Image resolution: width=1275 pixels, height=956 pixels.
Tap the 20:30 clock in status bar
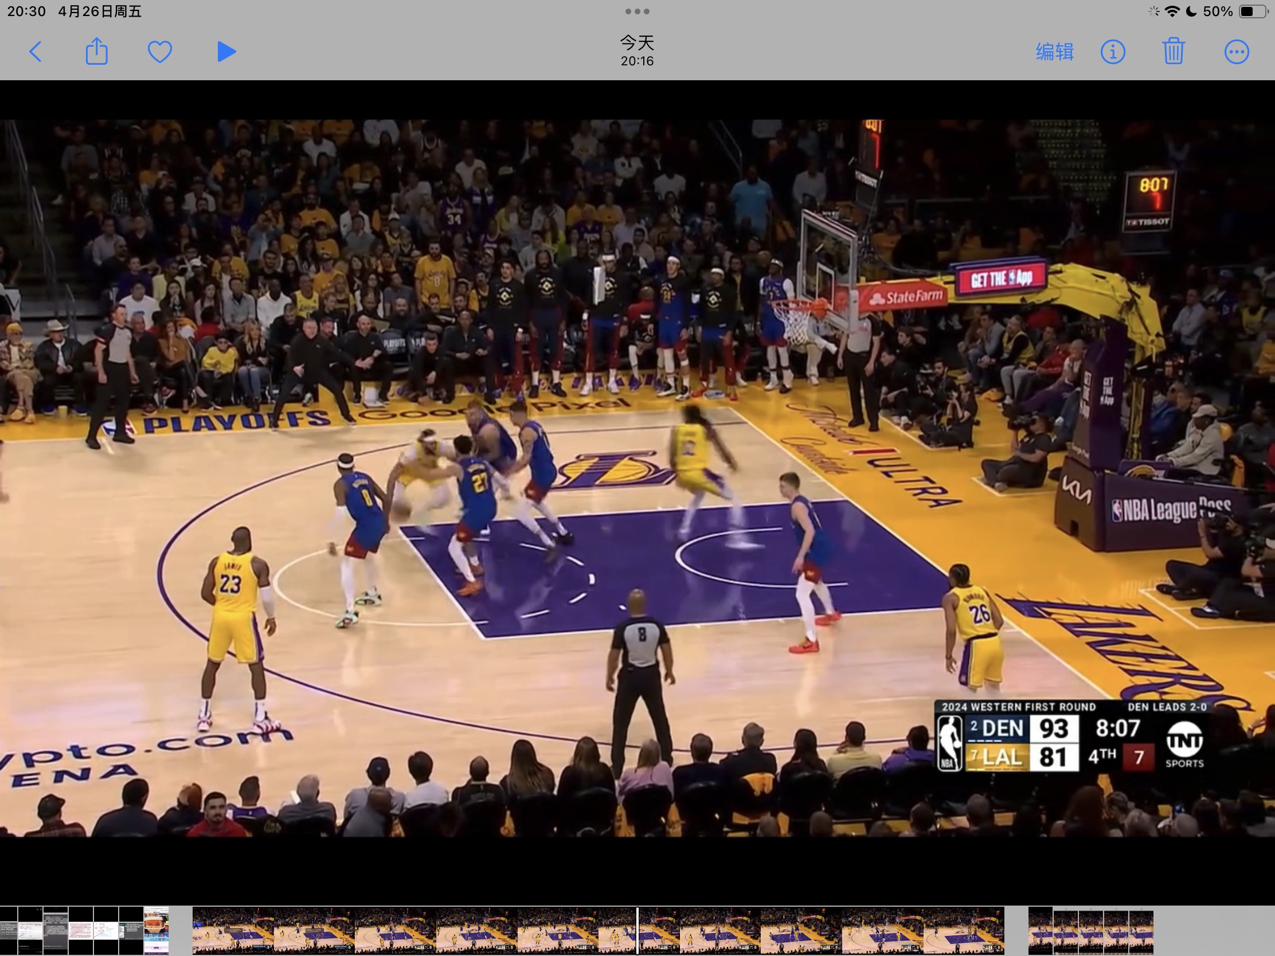pyautogui.click(x=26, y=11)
